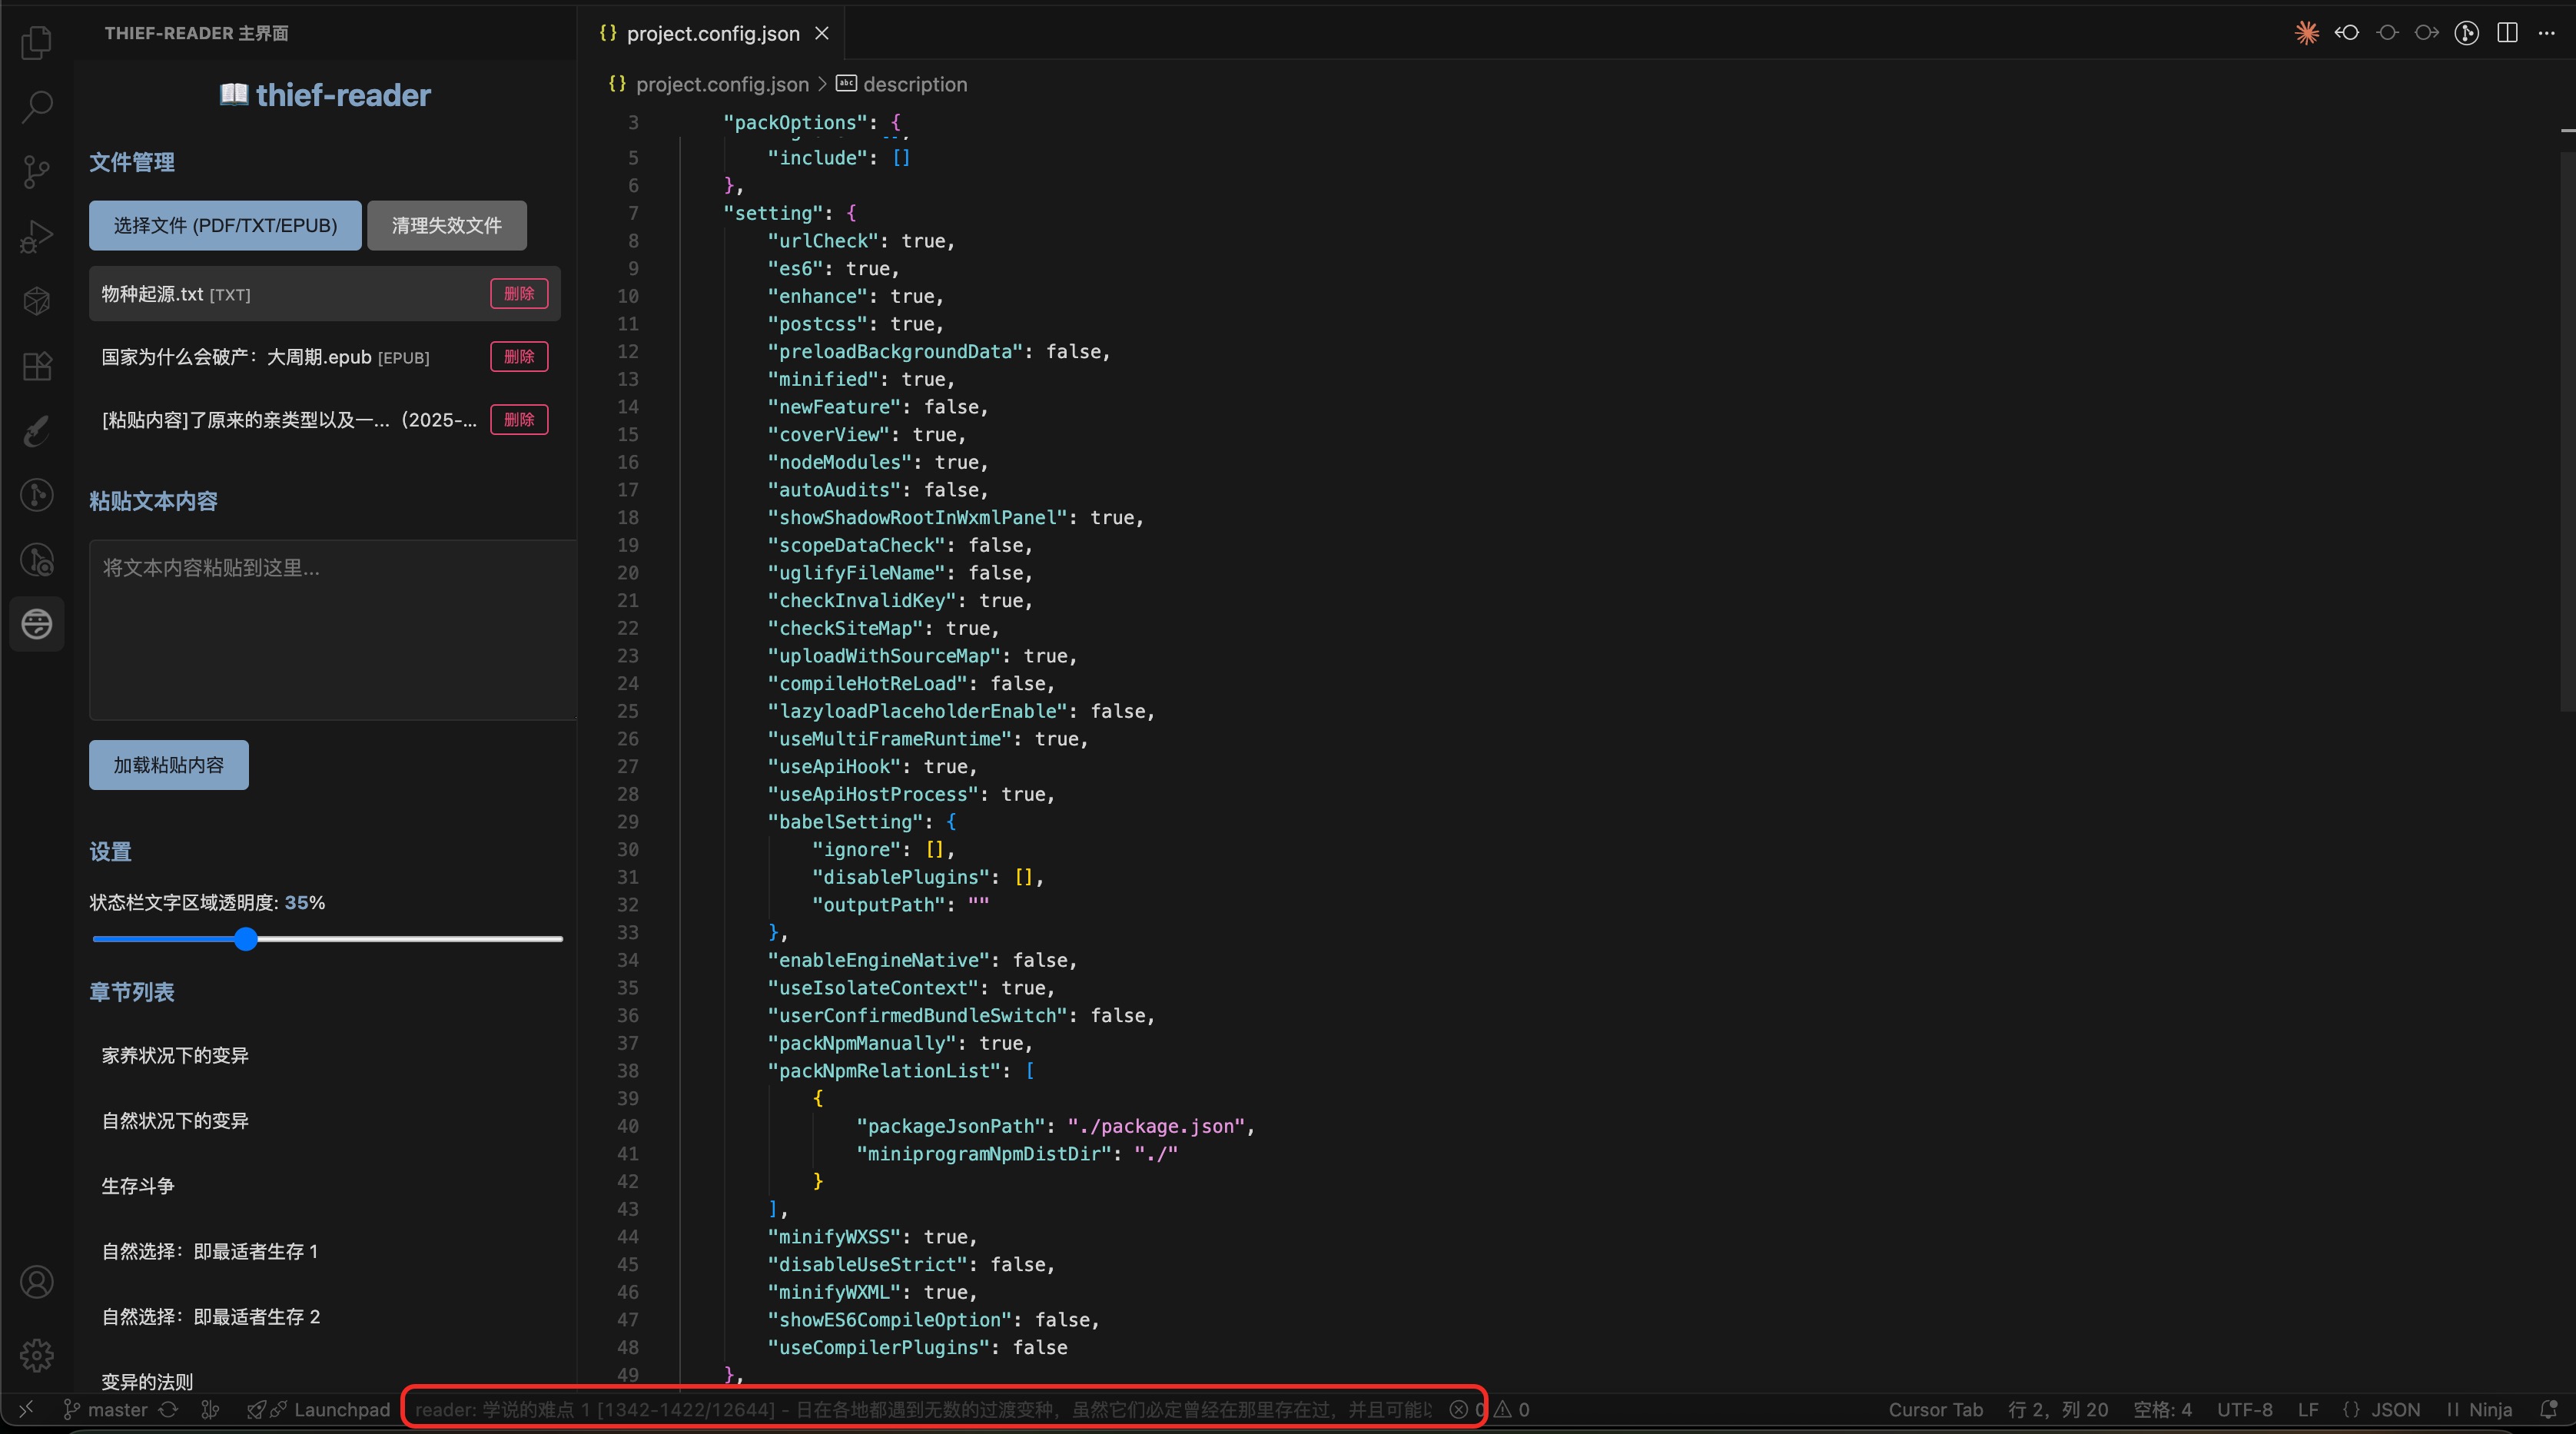Image resolution: width=2576 pixels, height=1434 pixels.
Task: Click 删除 for 物种起源.txt
Action: (518, 293)
